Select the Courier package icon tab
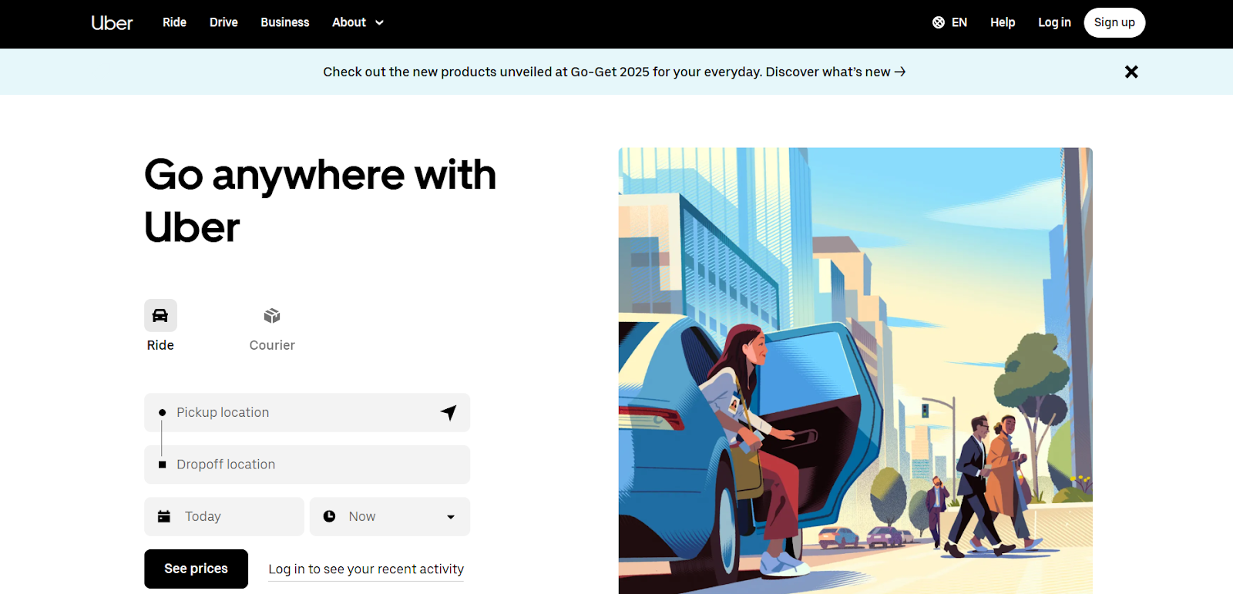The image size is (1233, 594). click(x=272, y=316)
